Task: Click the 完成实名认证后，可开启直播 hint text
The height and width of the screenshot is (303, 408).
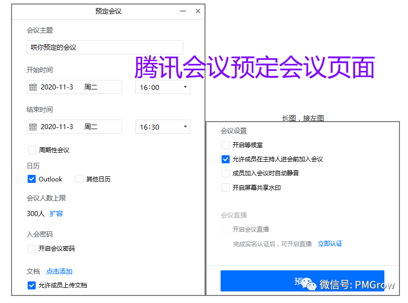Action: coord(272,244)
